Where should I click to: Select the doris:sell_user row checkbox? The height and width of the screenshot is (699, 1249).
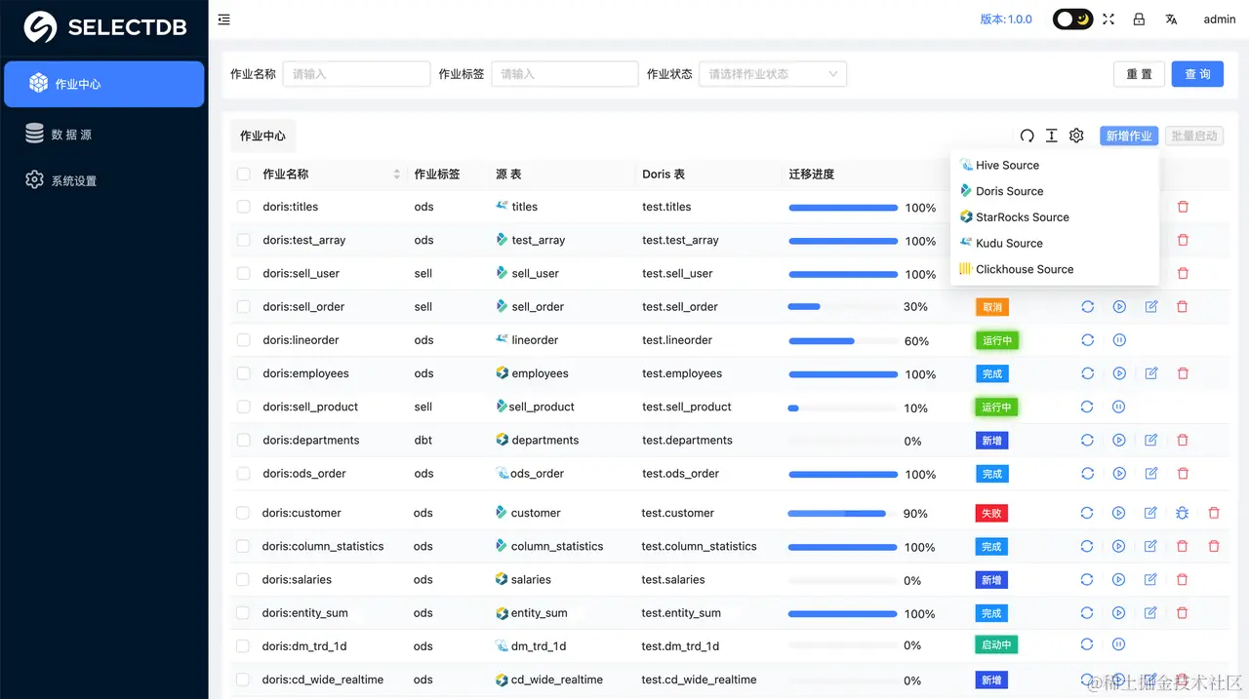click(x=243, y=274)
